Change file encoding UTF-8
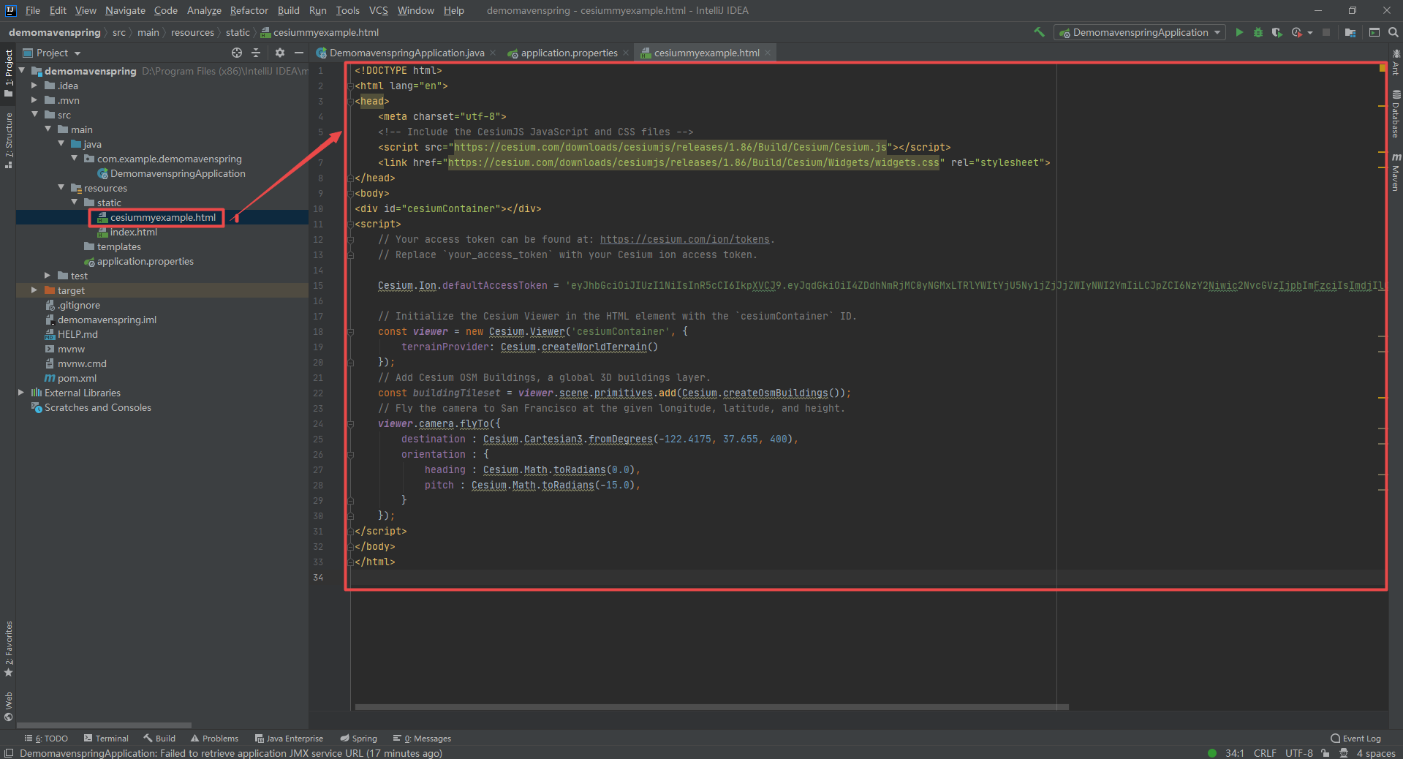Screen dimensions: 1403x759 click(x=1299, y=753)
